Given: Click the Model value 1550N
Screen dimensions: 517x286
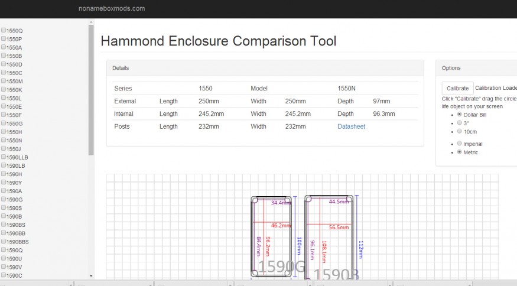Looking at the screenshot, I should 346,89.
